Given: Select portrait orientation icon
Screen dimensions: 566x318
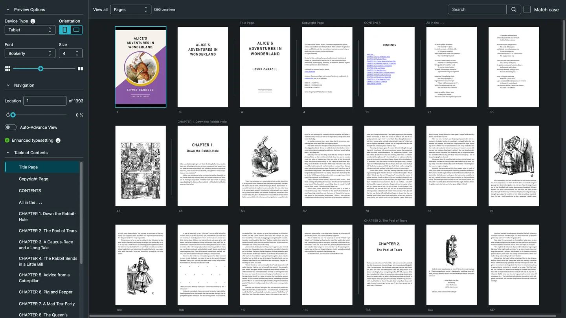Looking at the screenshot, I should (x=65, y=30).
